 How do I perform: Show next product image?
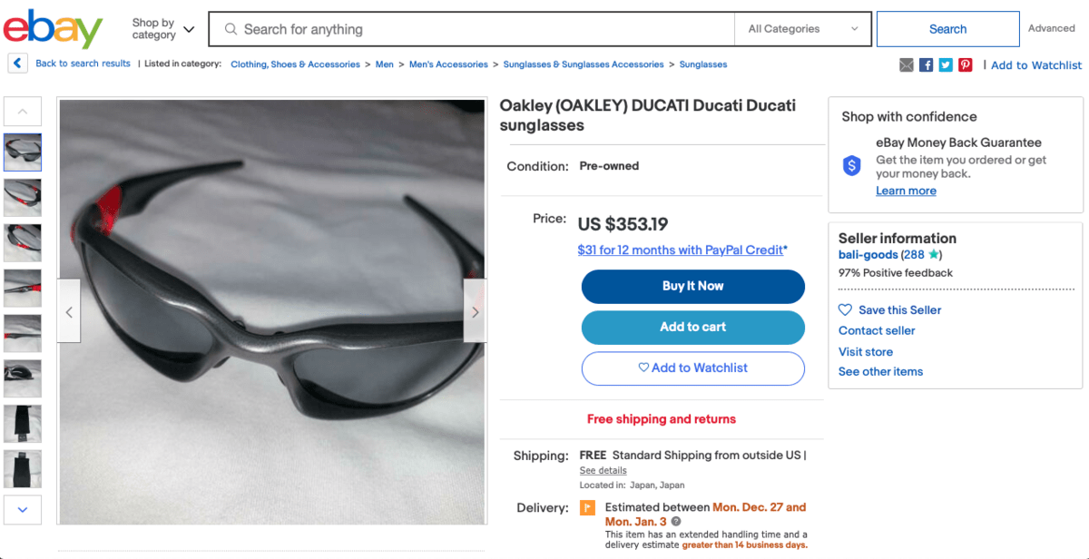pos(475,311)
